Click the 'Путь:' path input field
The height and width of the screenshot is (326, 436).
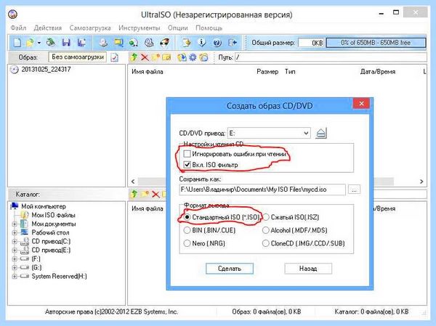tap(331, 57)
